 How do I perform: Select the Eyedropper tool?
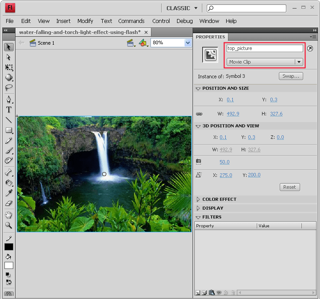coord(9,193)
